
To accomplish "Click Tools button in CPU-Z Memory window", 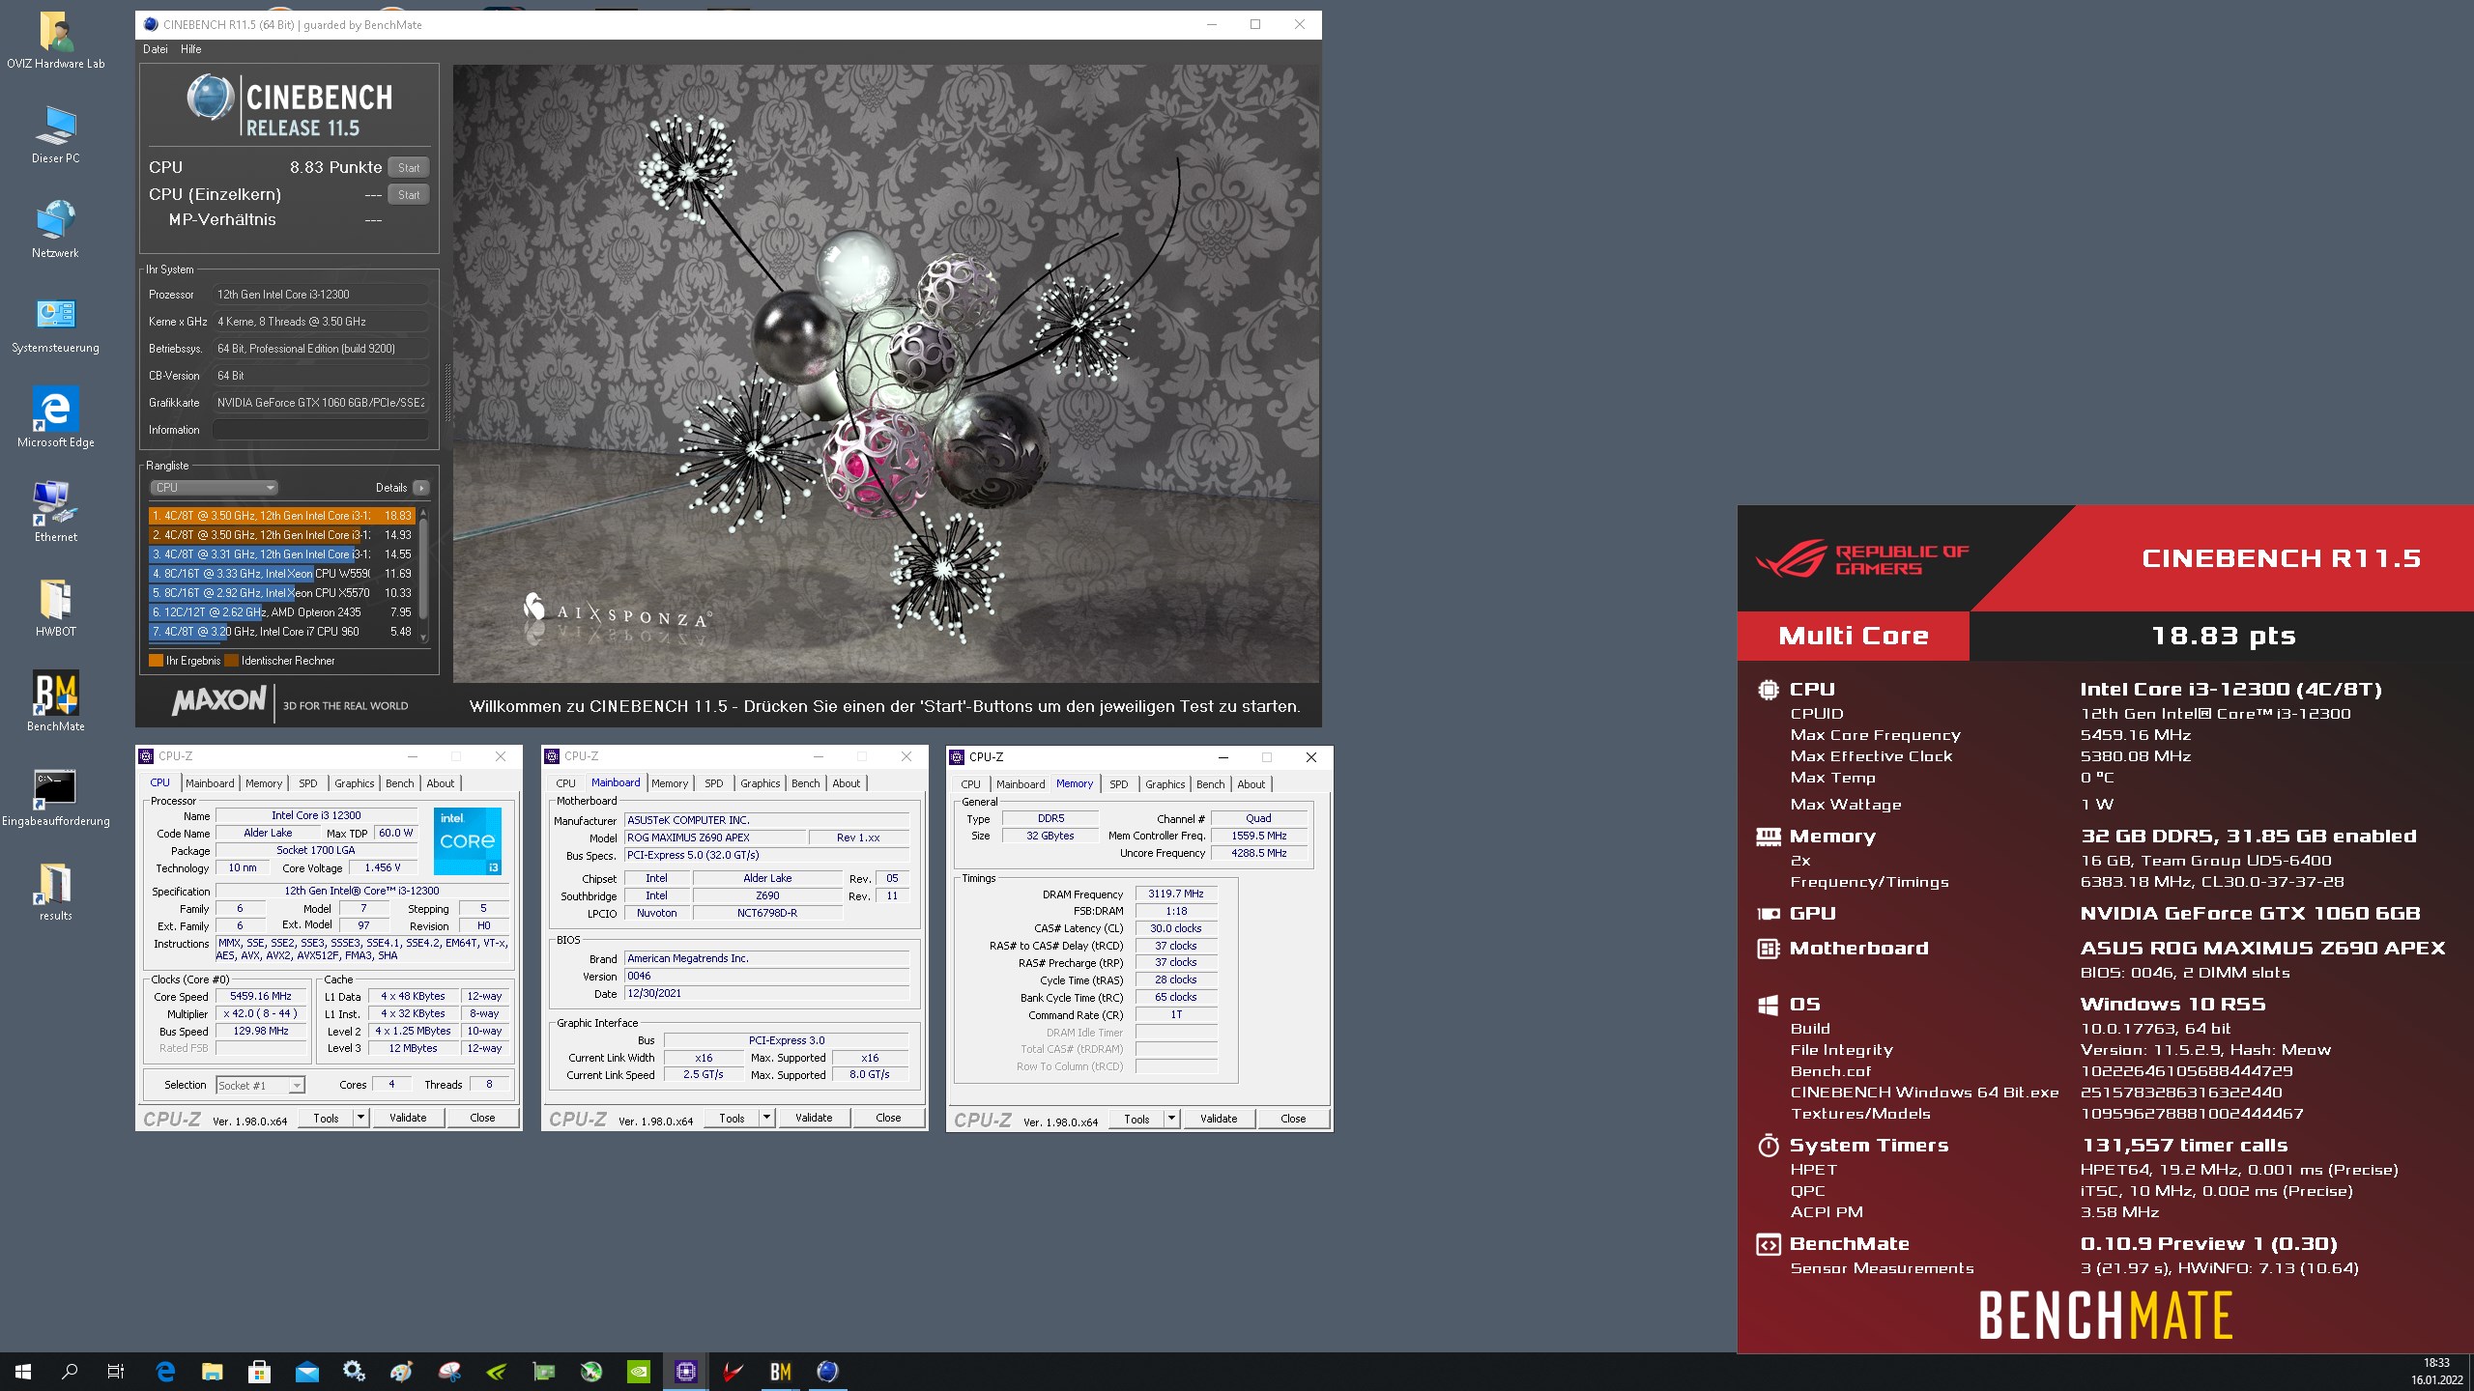I will click(1136, 1119).
